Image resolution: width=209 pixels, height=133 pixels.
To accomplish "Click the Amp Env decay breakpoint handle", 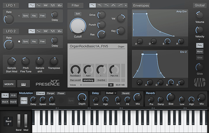I will 160,32.
